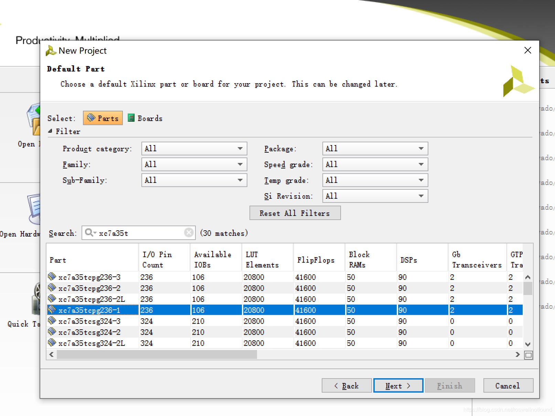Image resolution: width=555 pixels, height=416 pixels.
Task: Click chip icon of xc7a35tcsg324-2L
Action: [52, 342]
